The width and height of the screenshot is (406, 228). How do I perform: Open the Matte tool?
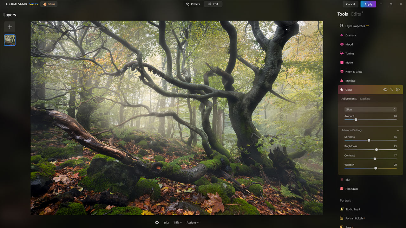(349, 63)
